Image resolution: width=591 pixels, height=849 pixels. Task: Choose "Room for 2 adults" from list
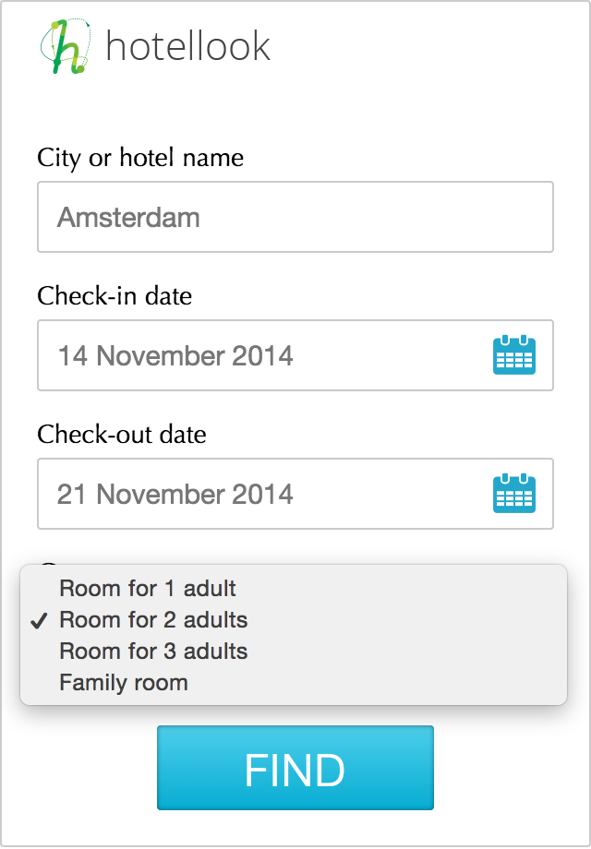(153, 620)
